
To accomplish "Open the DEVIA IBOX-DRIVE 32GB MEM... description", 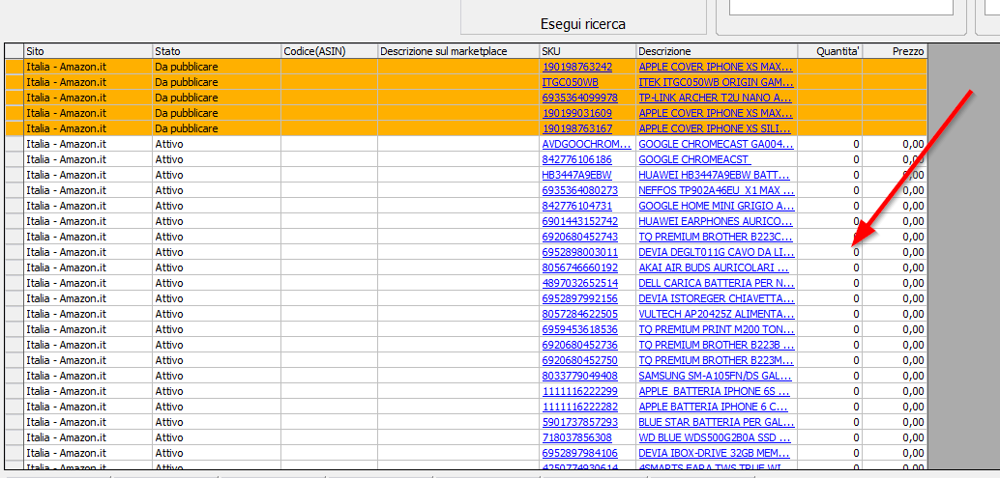I will click(717, 453).
